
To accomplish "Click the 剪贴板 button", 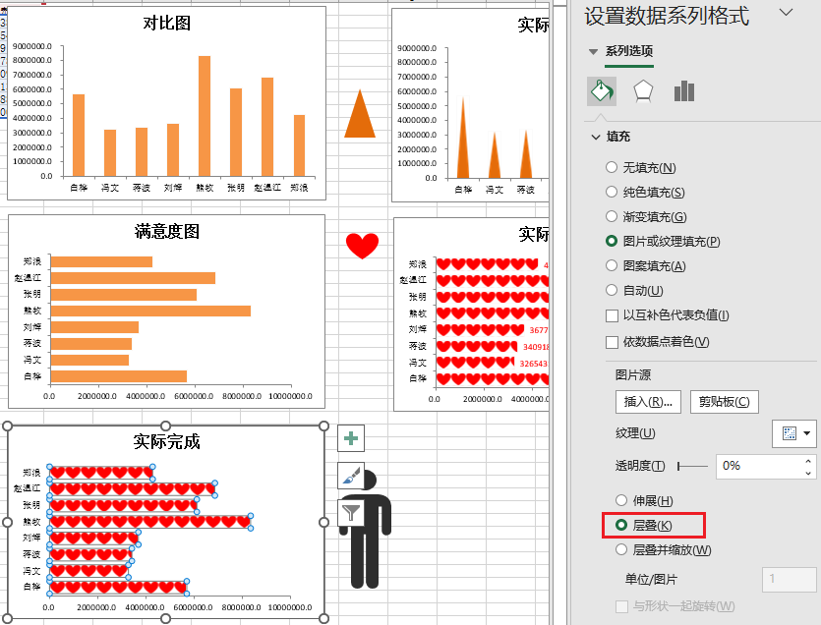I will 724,402.
